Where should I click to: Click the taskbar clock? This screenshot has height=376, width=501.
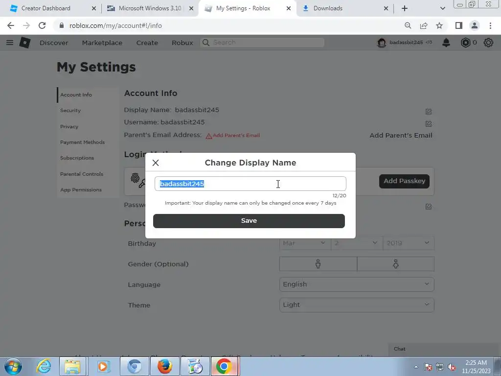476,367
